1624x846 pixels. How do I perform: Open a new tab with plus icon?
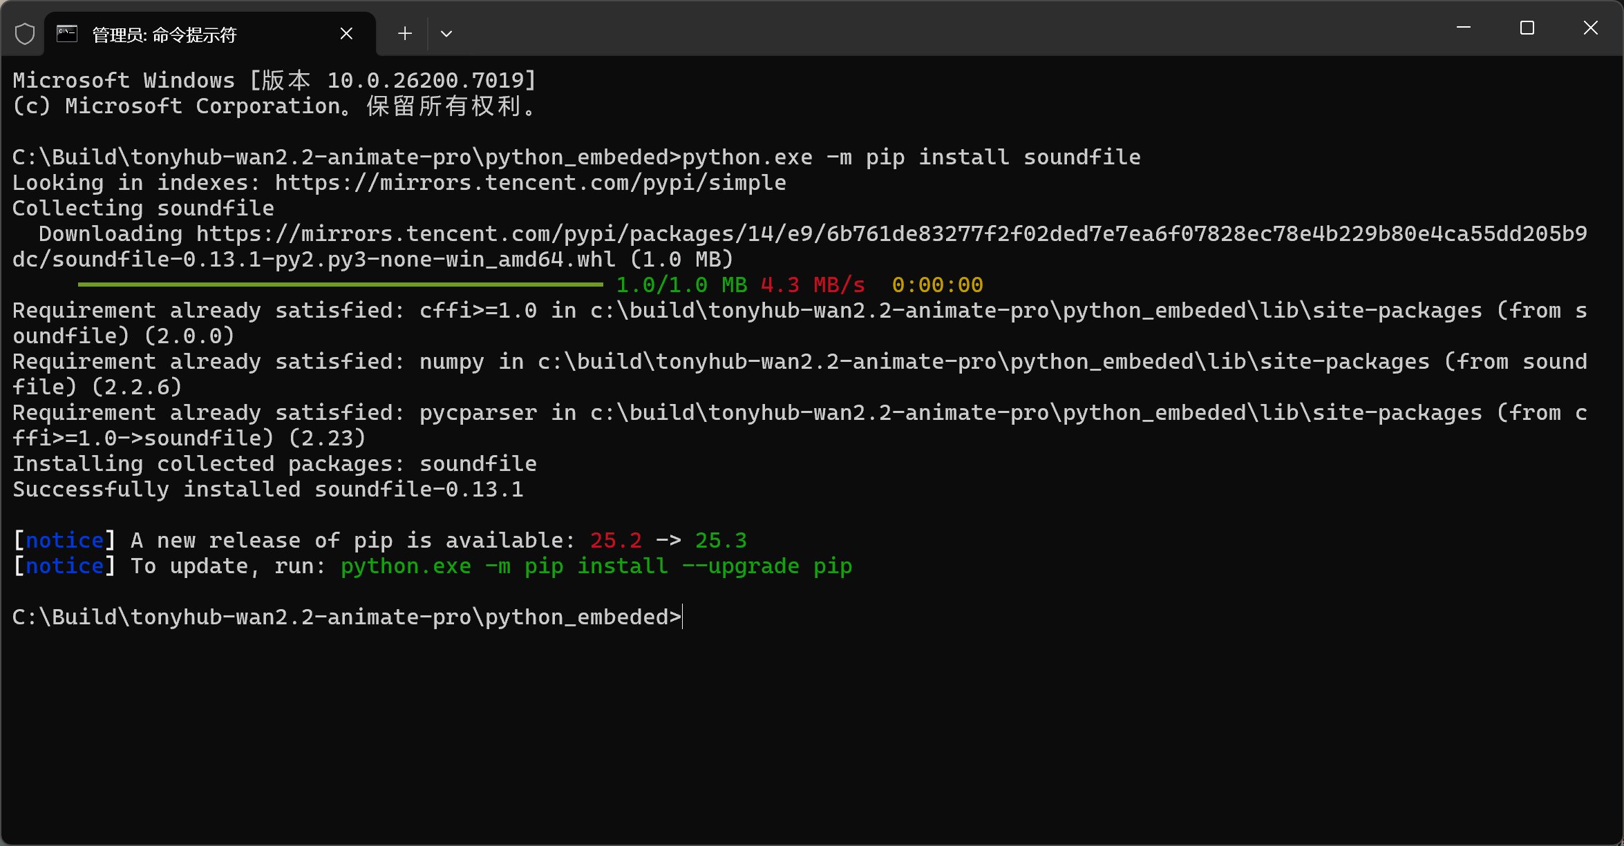[x=405, y=34]
